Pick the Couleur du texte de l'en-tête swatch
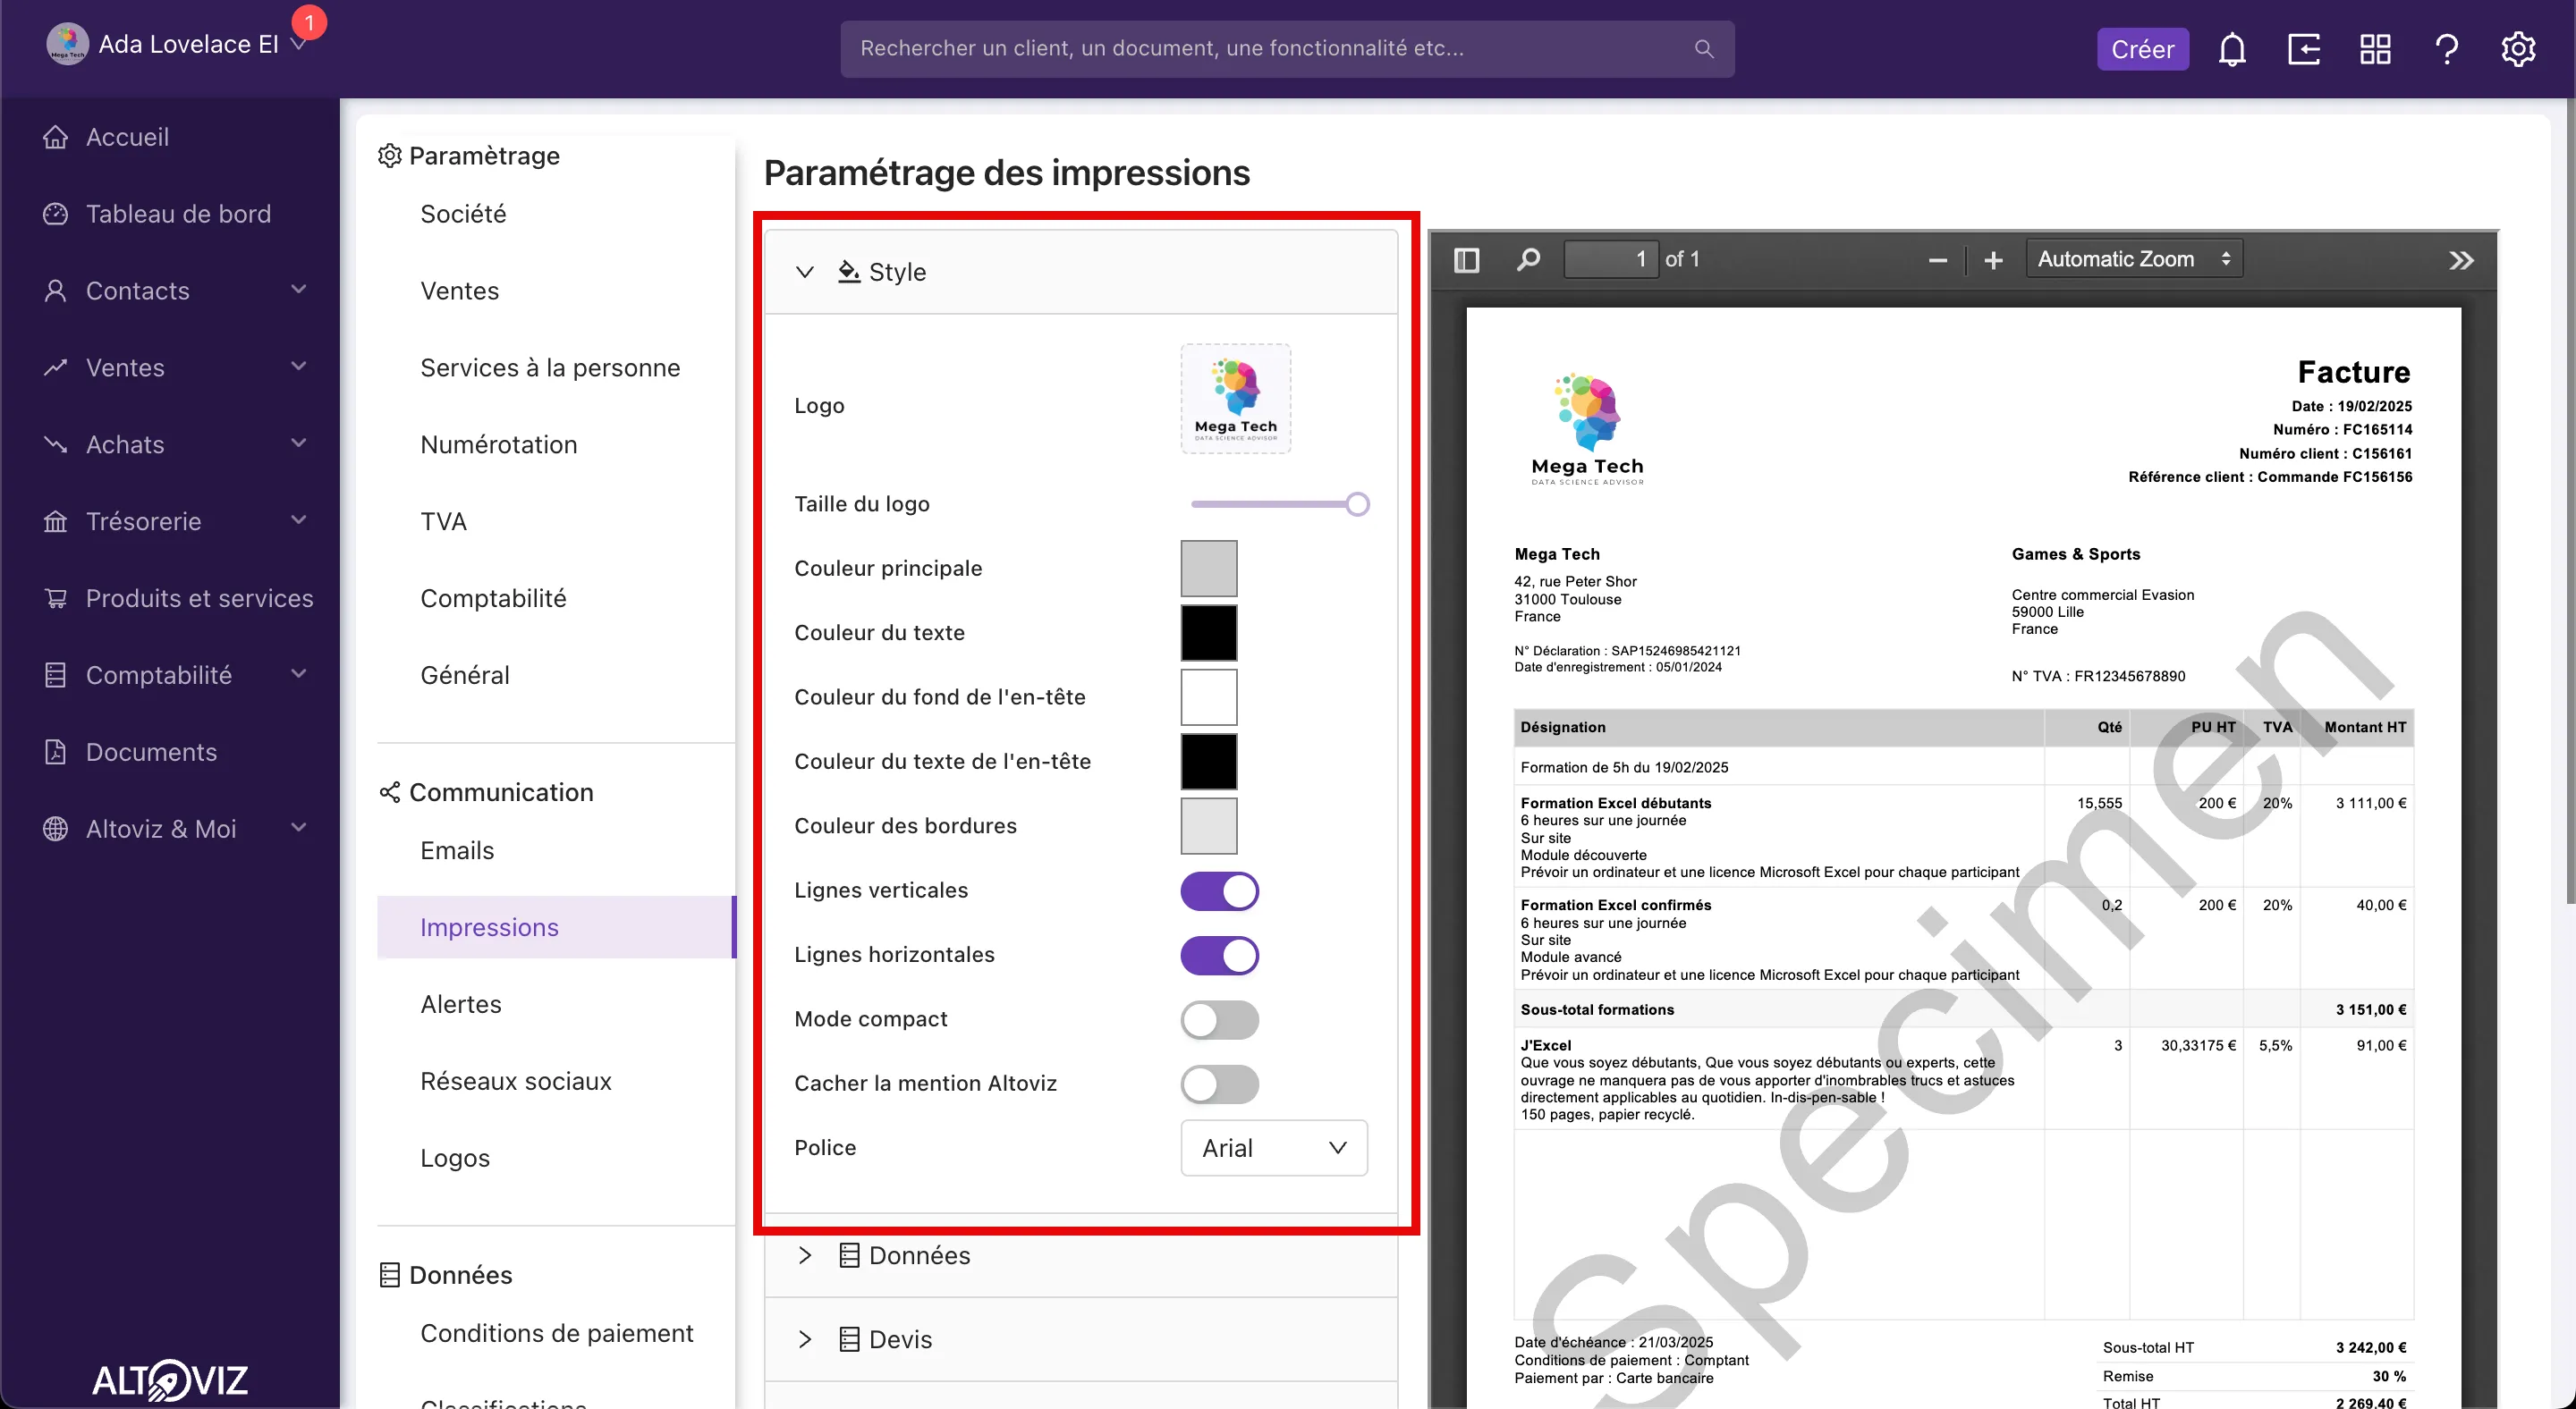This screenshot has width=2576, height=1409. tap(1209, 762)
